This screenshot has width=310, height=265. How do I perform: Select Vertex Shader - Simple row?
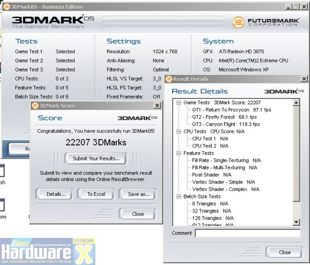(223, 182)
